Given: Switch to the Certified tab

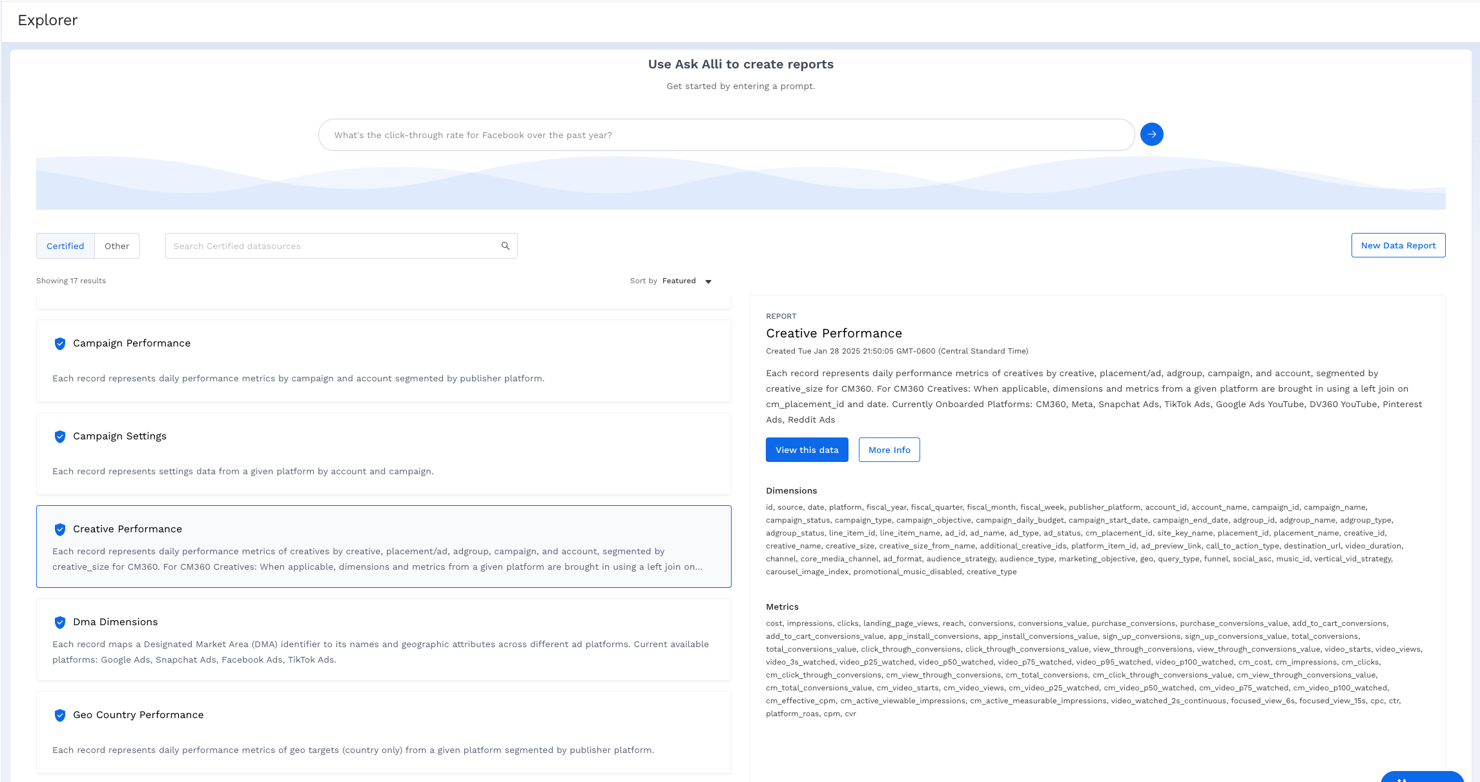Looking at the screenshot, I should (x=65, y=246).
